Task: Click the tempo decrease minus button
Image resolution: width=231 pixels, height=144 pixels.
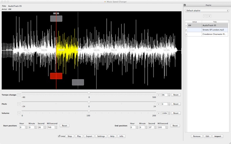Action: [19, 95]
